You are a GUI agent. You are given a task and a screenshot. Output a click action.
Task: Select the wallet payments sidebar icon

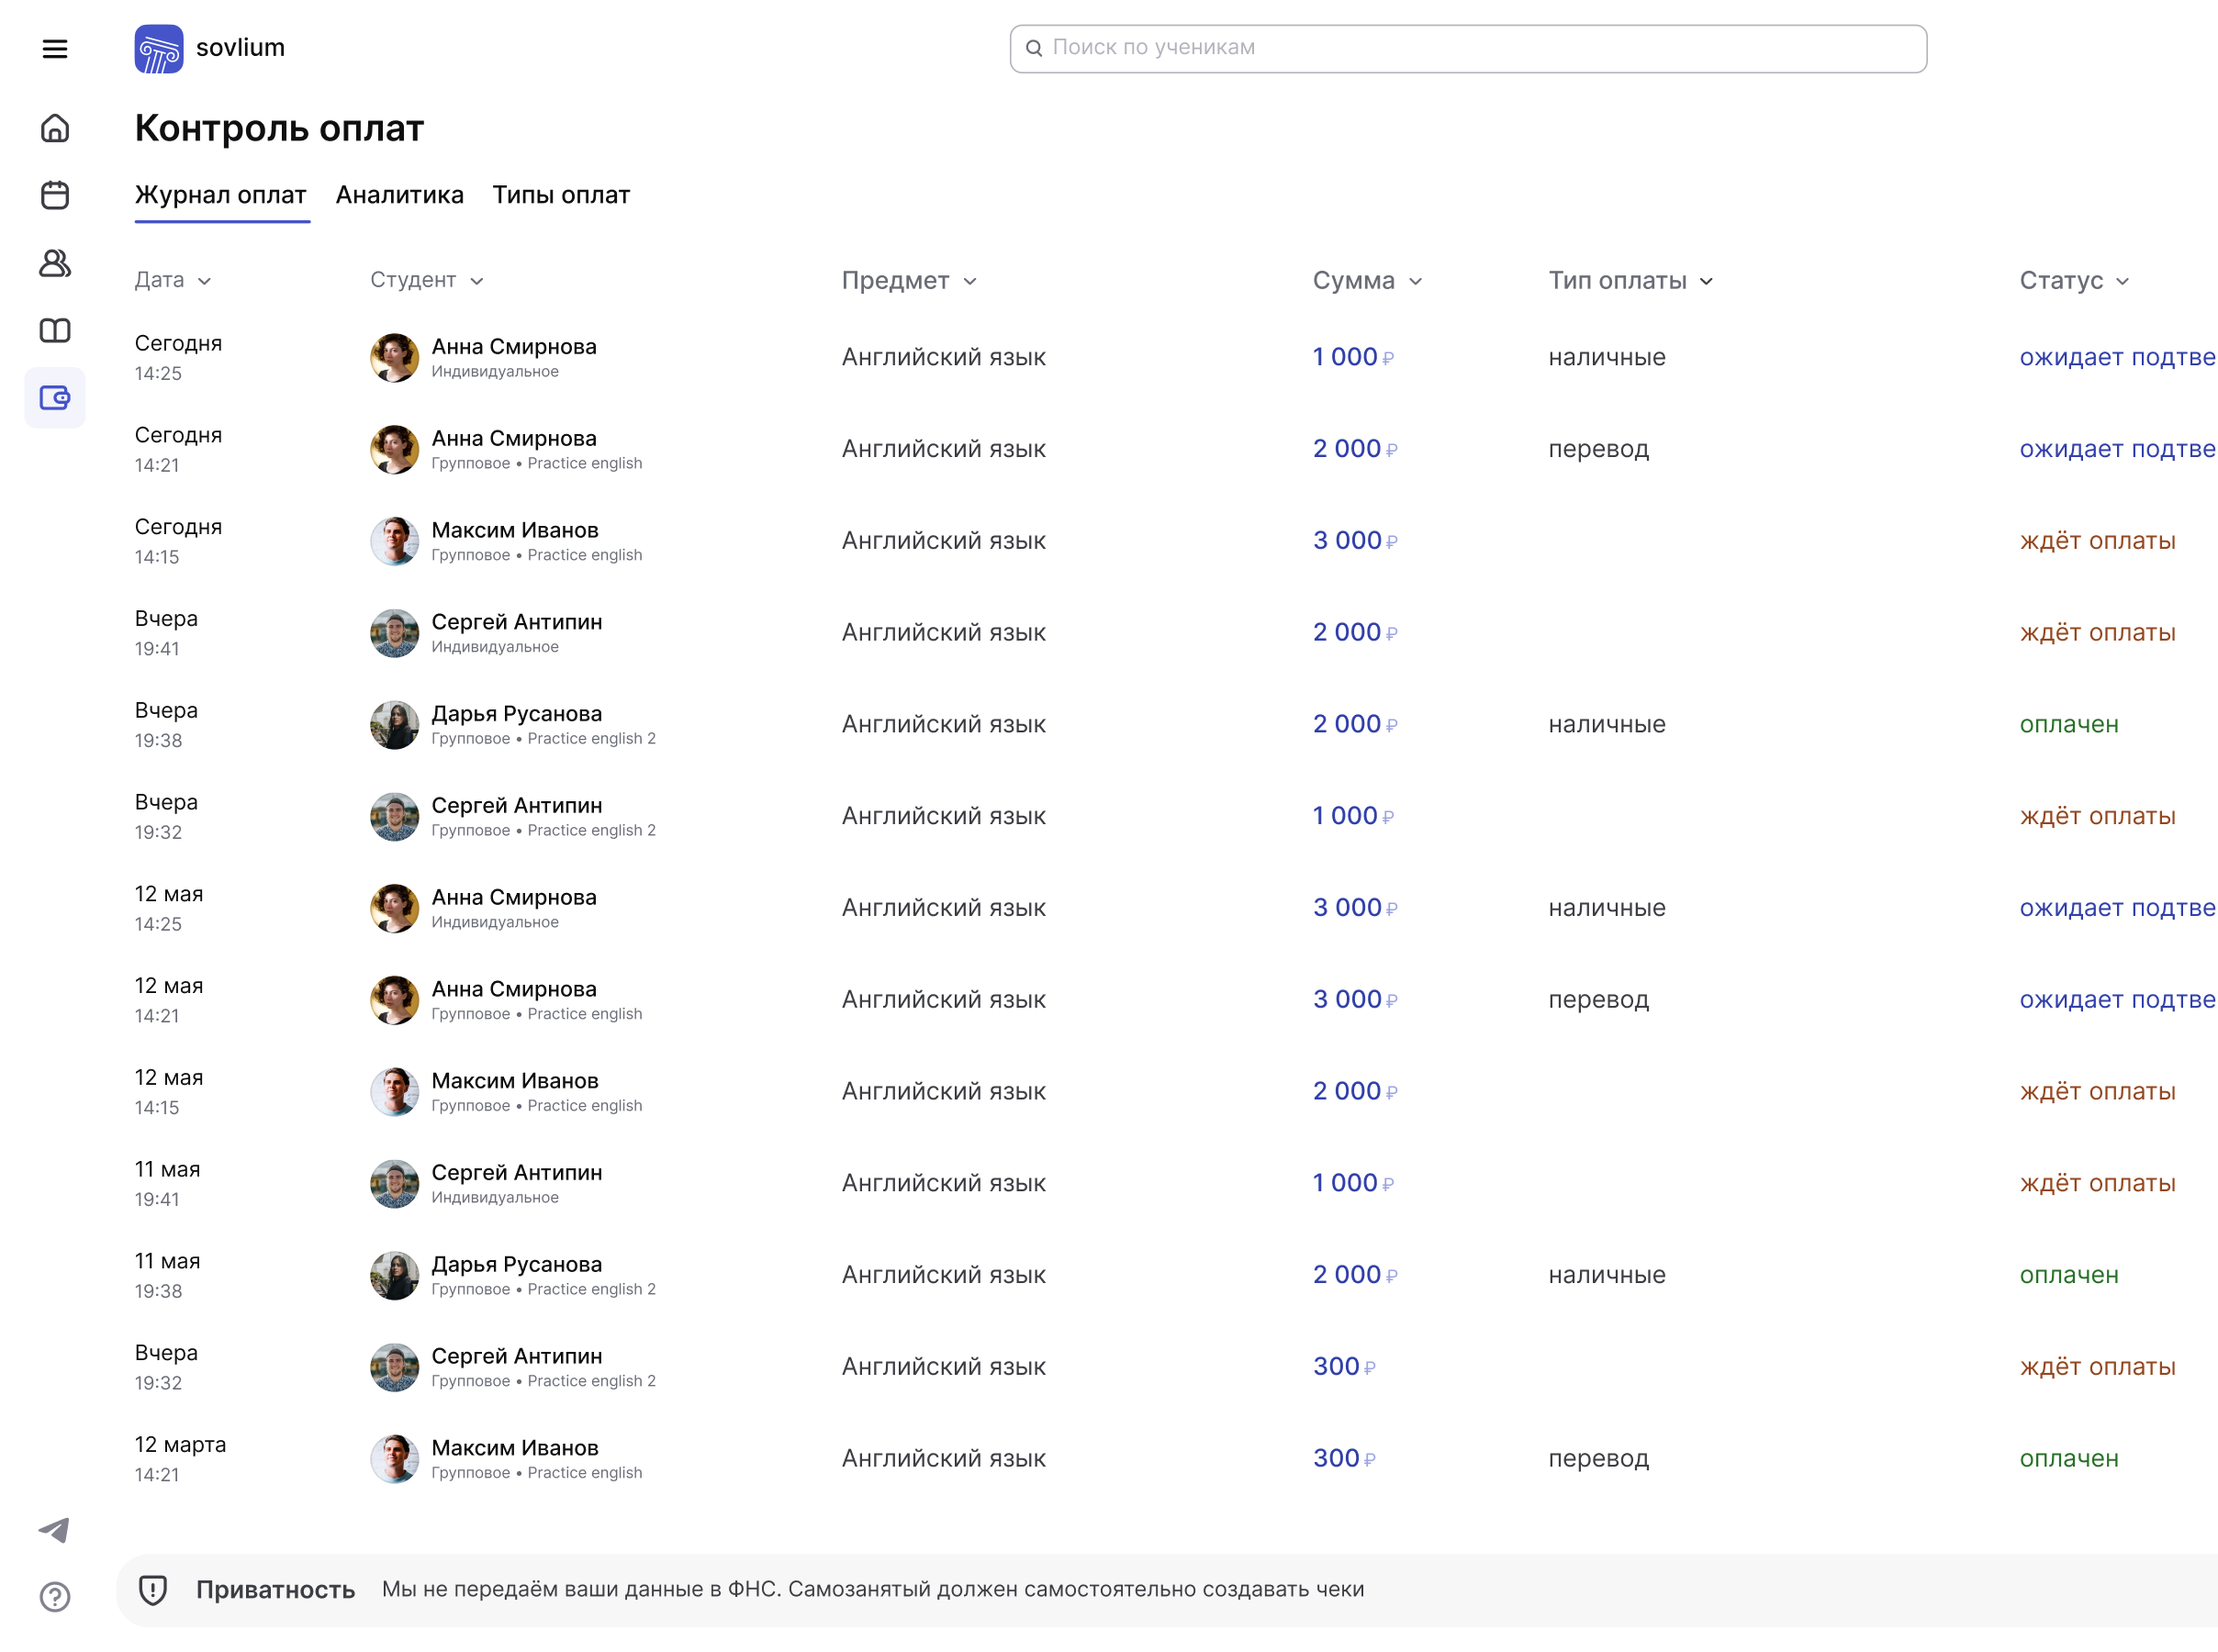click(55, 398)
